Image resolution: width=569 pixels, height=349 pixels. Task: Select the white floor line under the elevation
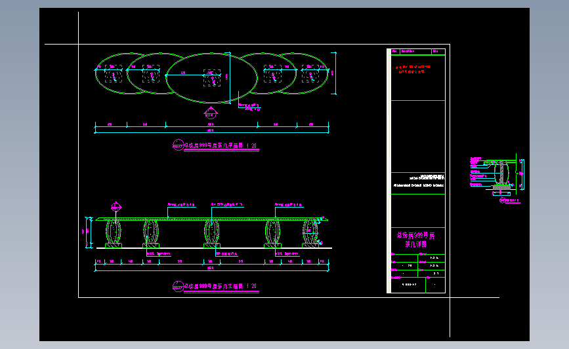[214, 248]
